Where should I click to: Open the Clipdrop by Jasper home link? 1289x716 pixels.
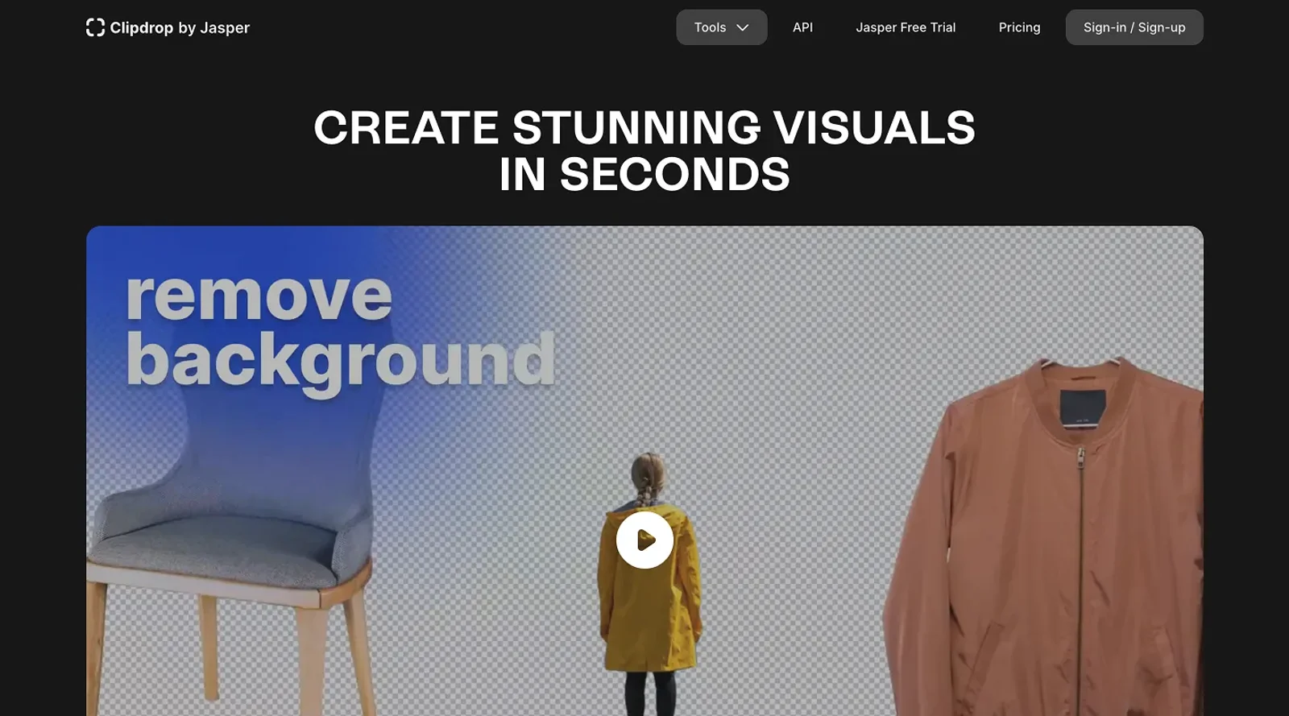pos(168,27)
